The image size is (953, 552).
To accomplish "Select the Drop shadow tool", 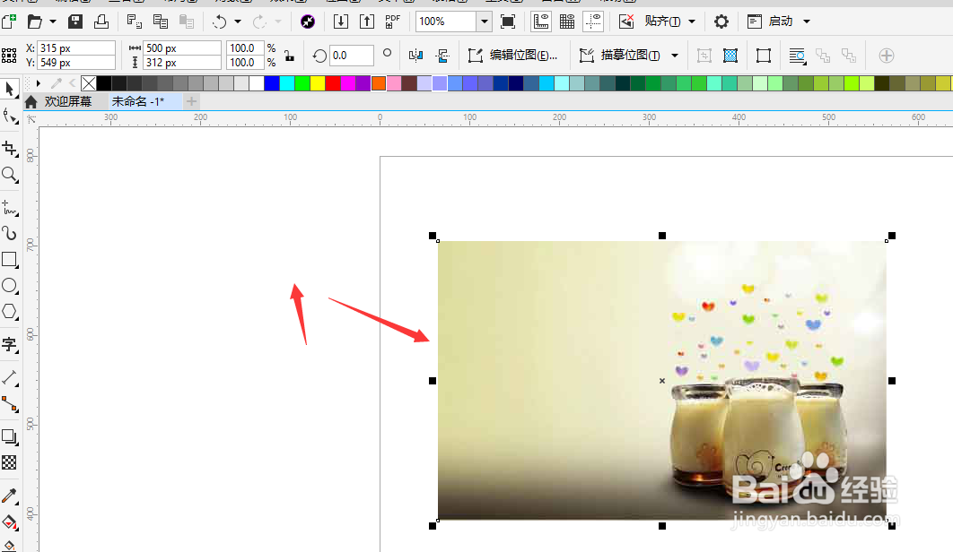I will click(10, 436).
